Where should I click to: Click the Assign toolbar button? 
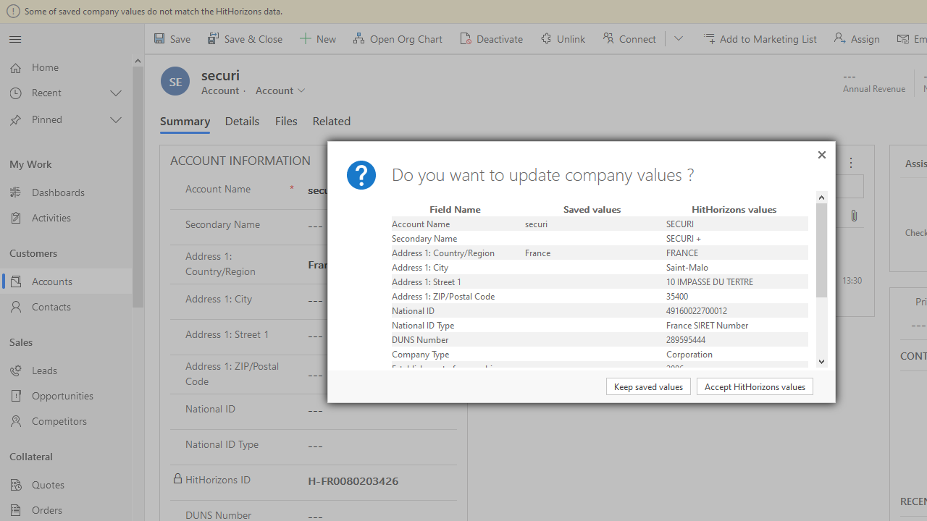[x=857, y=39]
